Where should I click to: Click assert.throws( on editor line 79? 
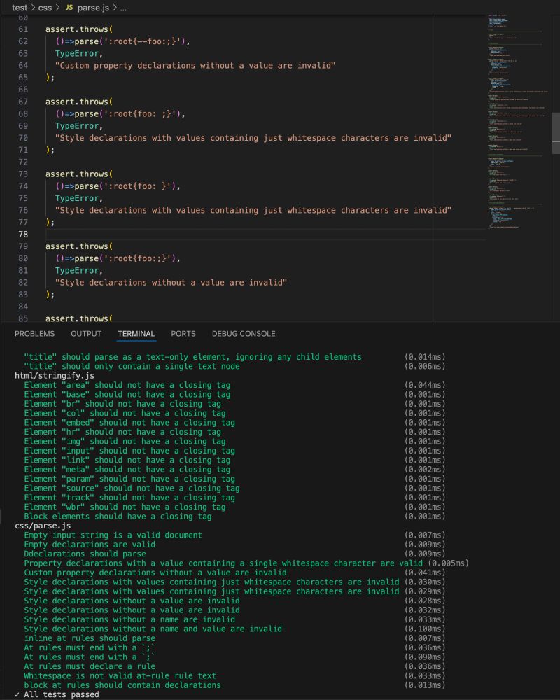tap(79, 246)
